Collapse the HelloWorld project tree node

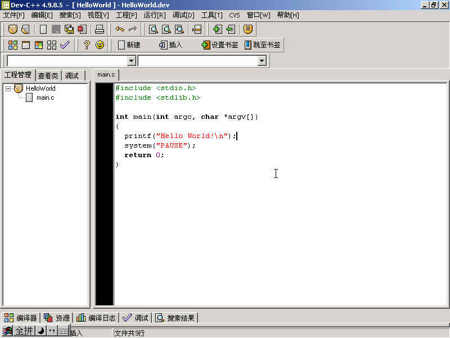pyautogui.click(x=8, y=88)
